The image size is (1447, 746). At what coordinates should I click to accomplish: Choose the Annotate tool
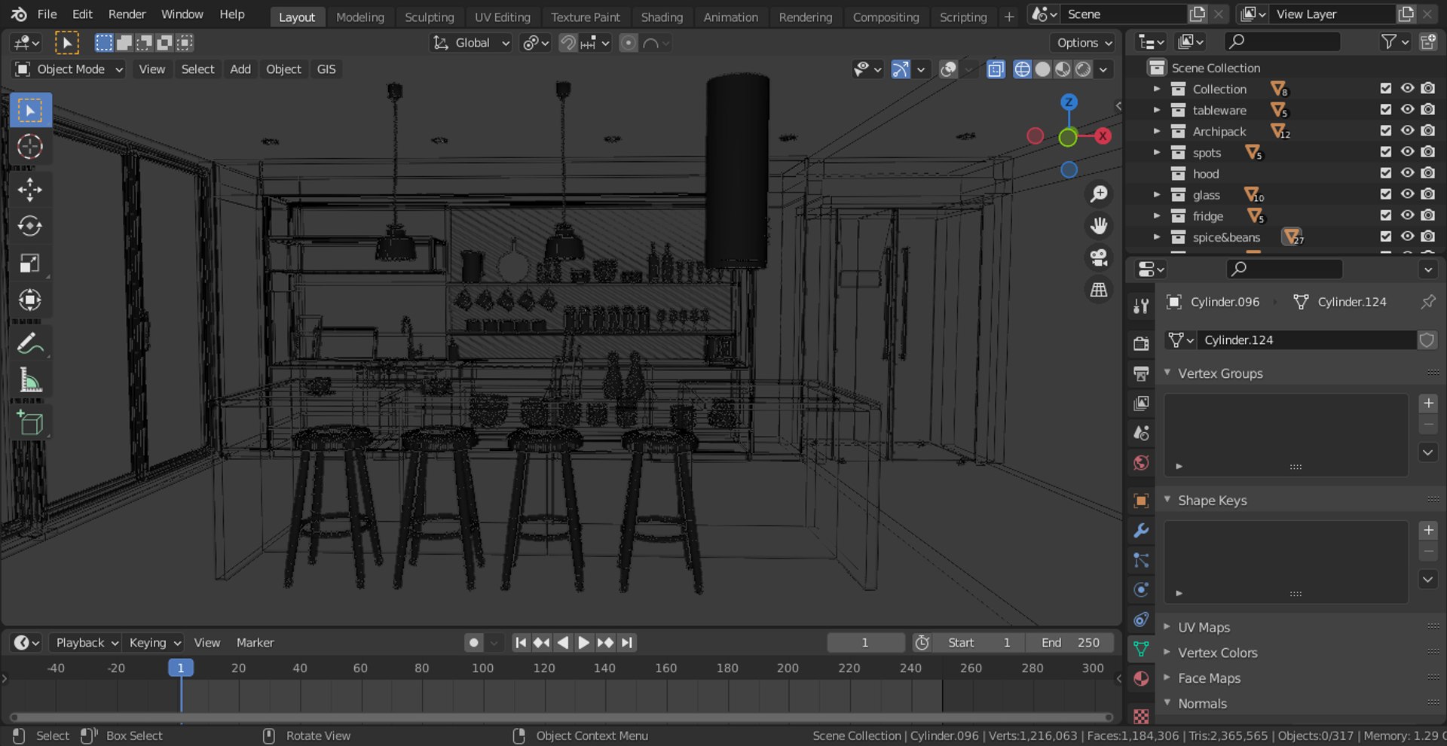30,344
